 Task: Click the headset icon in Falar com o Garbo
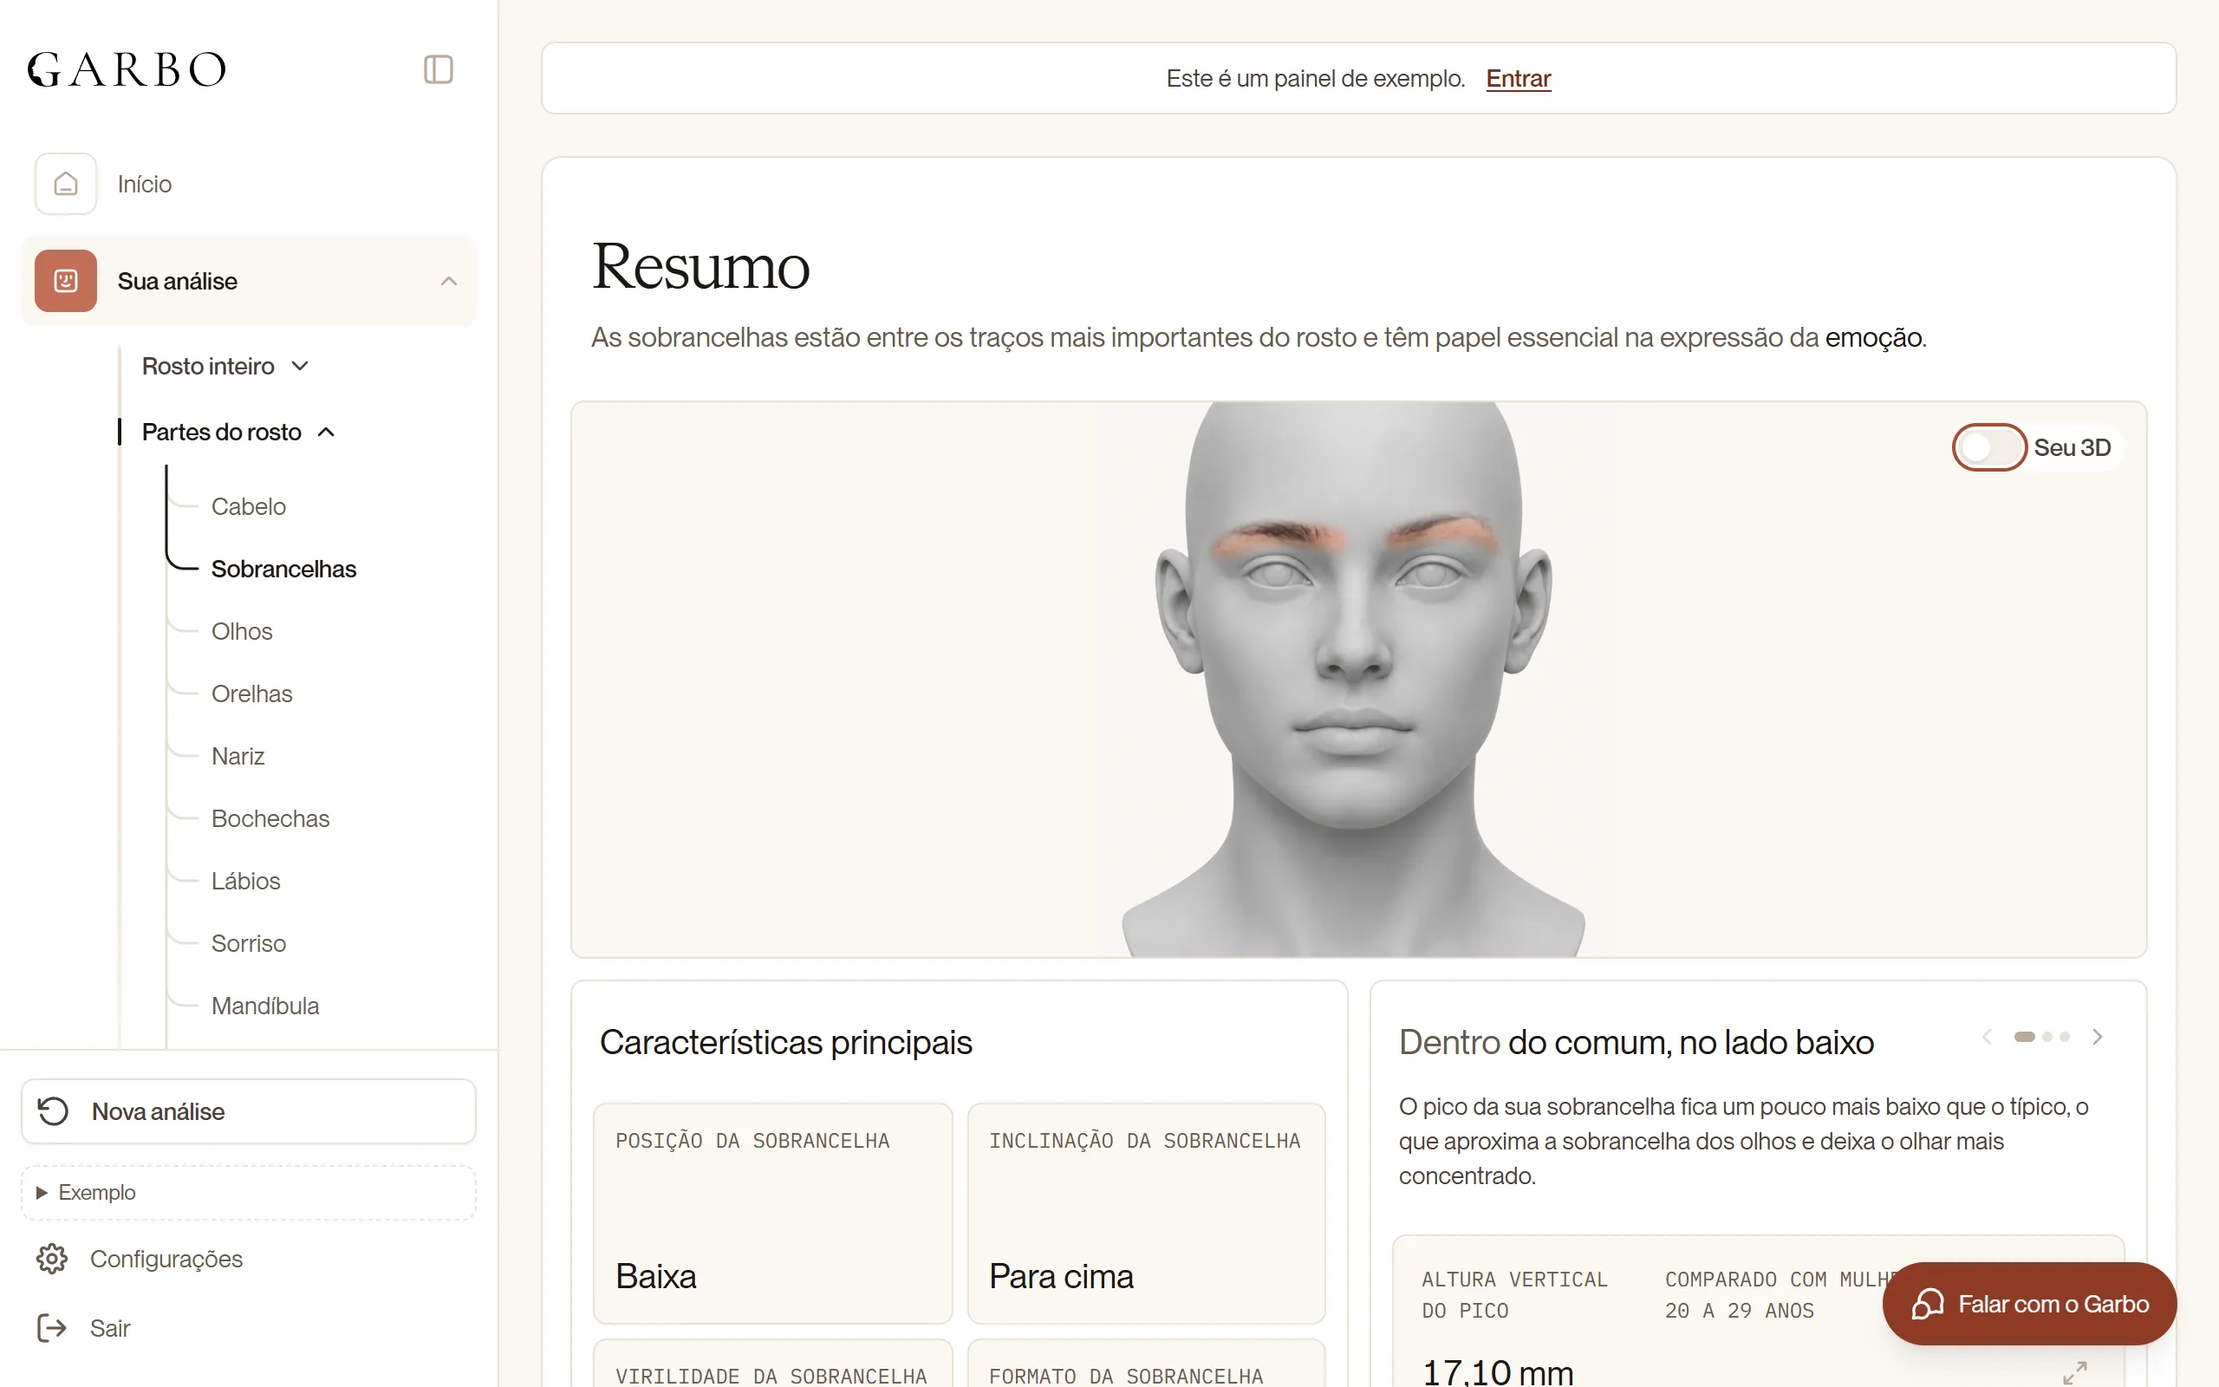tap(1928, 1304)
